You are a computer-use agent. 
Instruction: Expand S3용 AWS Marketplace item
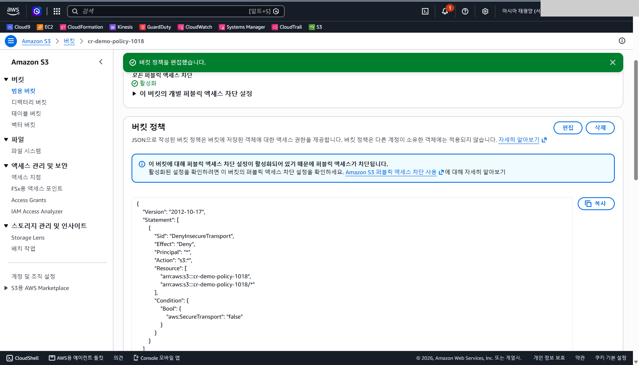coord(6,288)
